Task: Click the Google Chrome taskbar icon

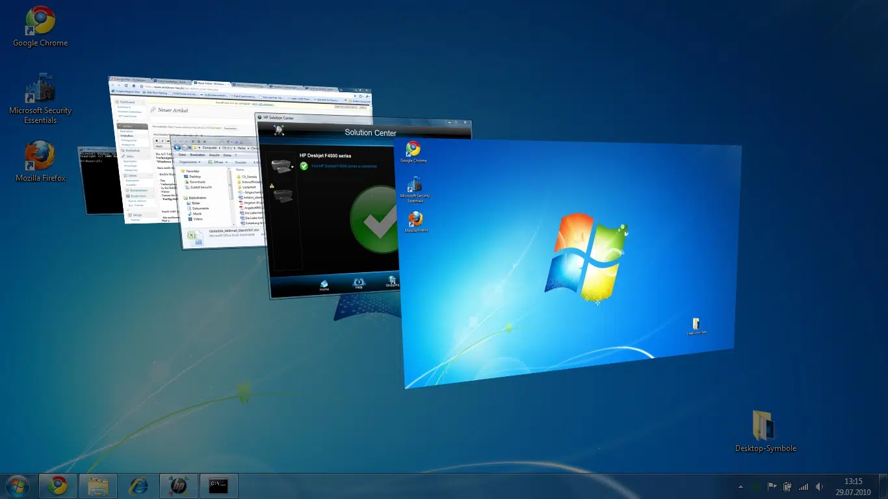Action: click(x=58, y=486)
